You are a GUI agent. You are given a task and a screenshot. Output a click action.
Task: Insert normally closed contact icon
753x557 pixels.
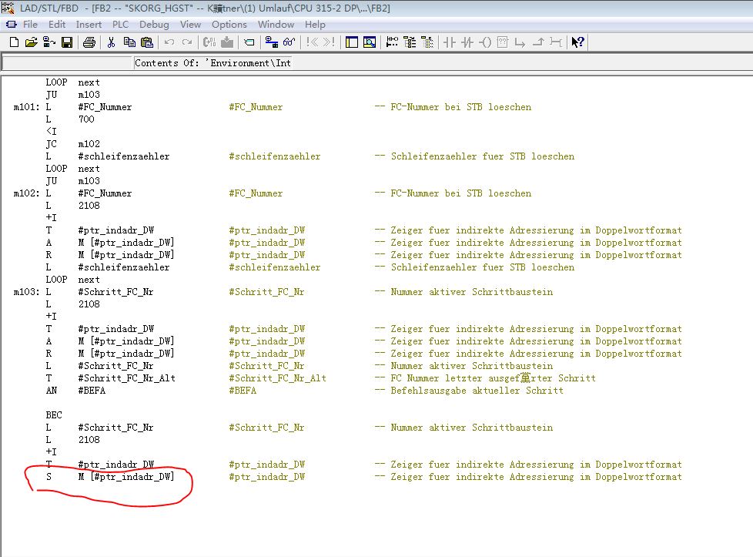(x=467, y=42)
